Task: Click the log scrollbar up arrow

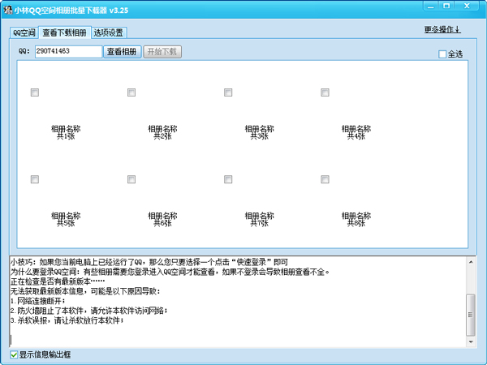Action: coord(471,262)
